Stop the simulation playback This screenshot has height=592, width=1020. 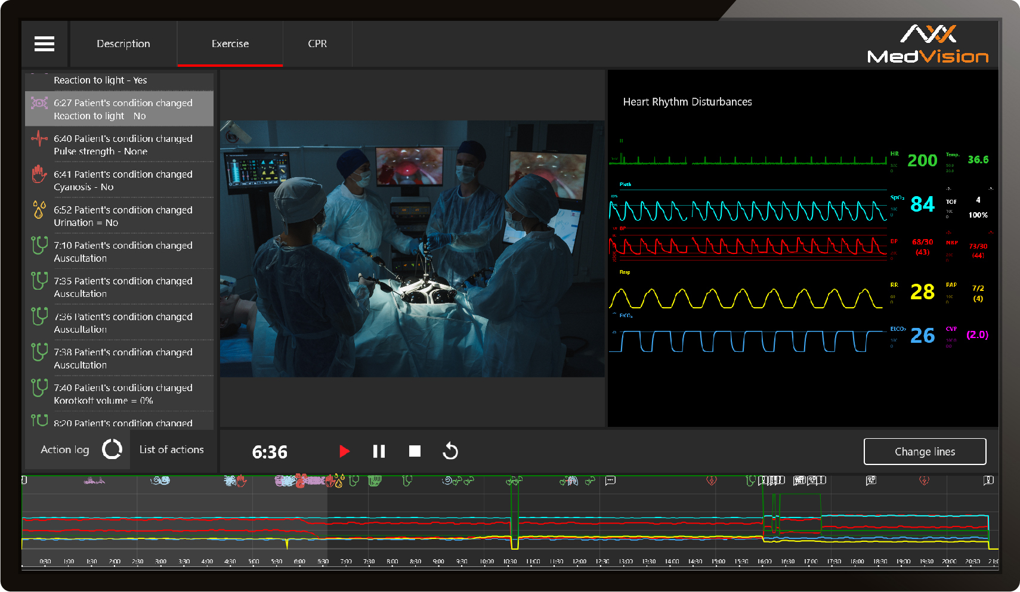415,451
